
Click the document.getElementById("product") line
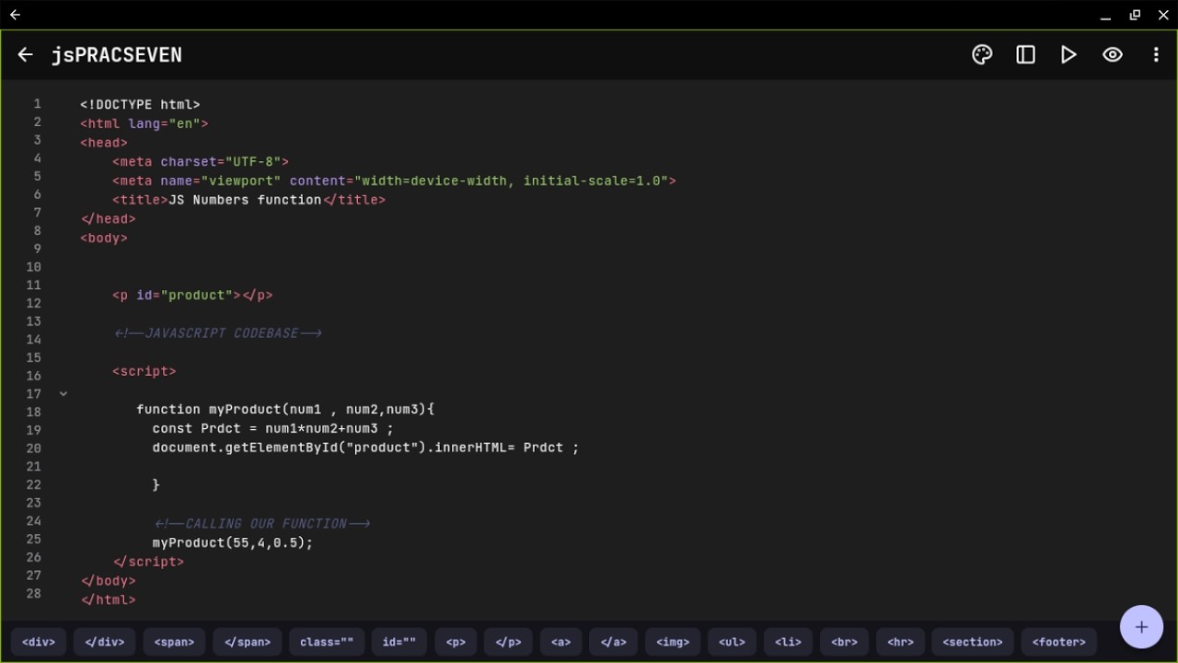tap(366, 448)
